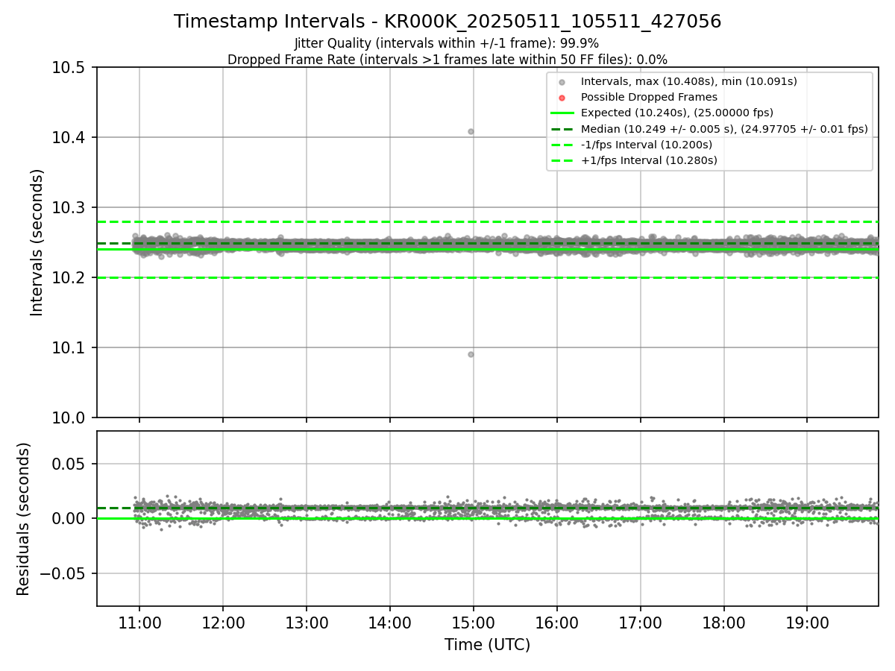Click x-axis tick label 17:00

(641, 623)
